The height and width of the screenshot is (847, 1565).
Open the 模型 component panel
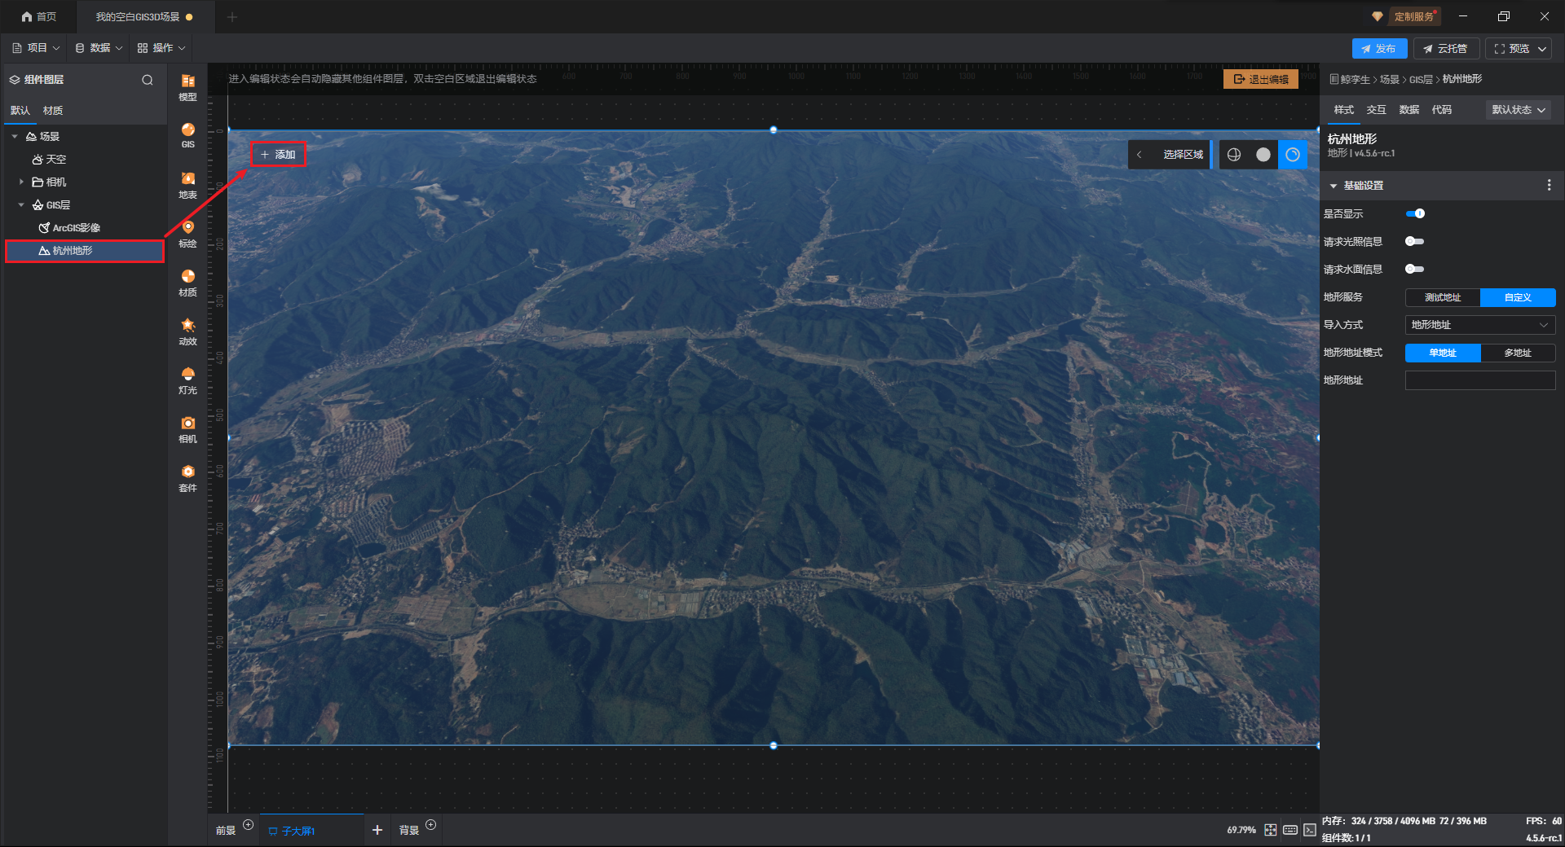pos(187,86)
